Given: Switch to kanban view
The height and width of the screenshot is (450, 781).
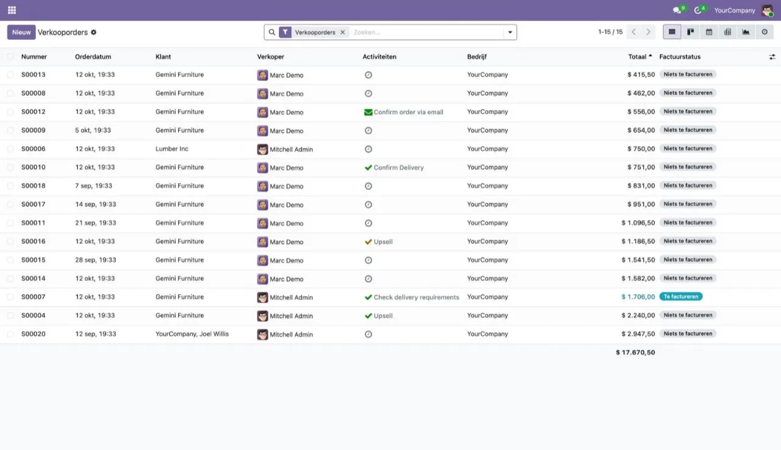Looking at the screenshot, I should 691,32.
